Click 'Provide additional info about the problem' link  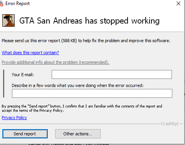point(55,62)
